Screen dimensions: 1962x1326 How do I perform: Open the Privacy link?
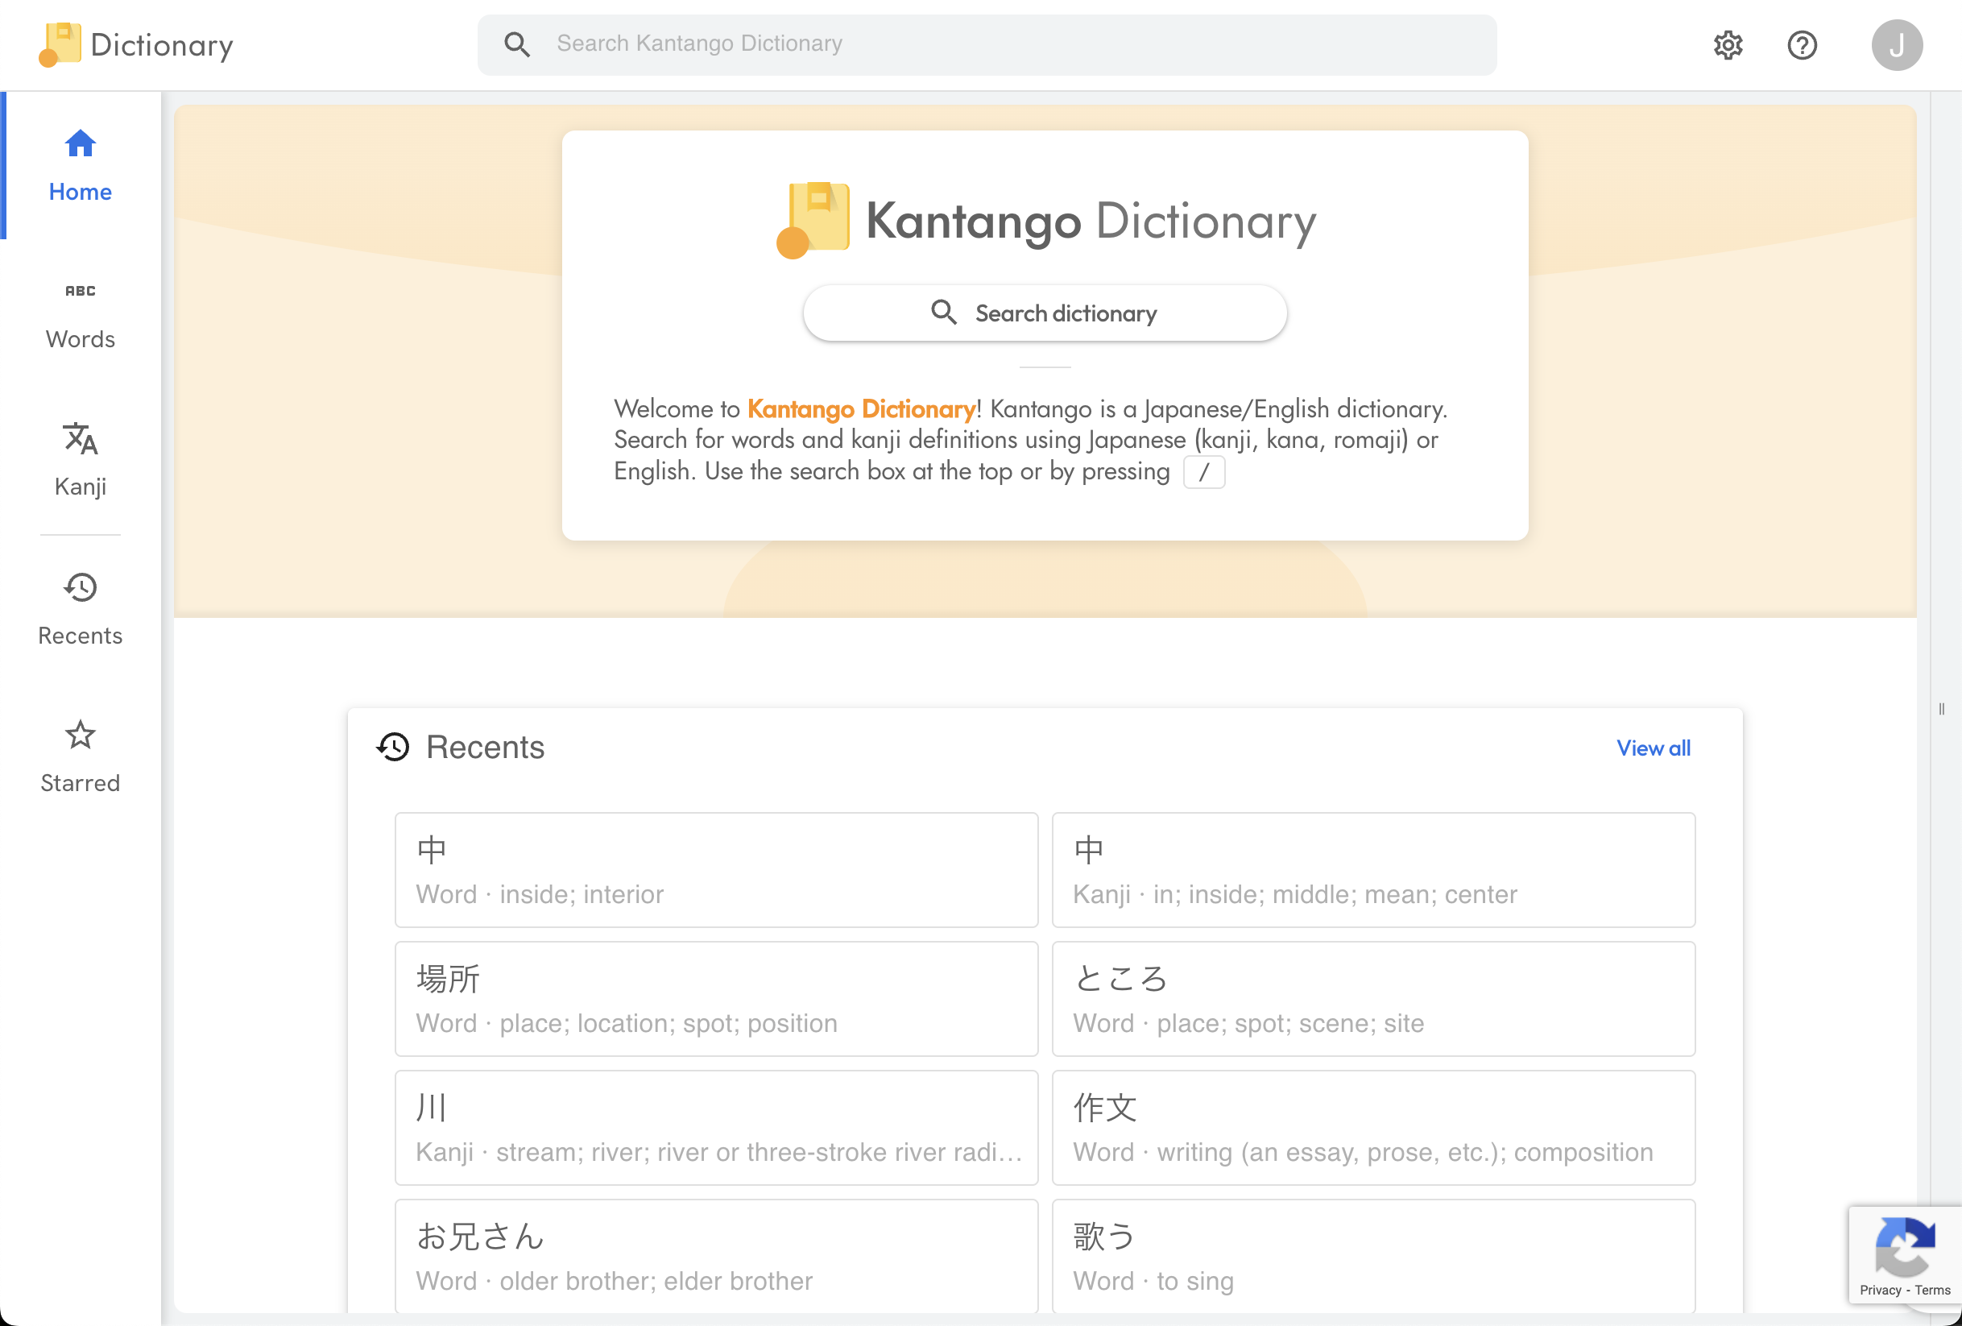[x=1880, y=1290]
